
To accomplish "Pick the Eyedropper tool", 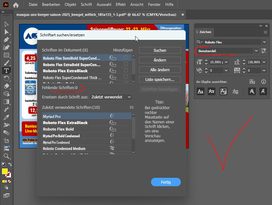I will point(6,117).
